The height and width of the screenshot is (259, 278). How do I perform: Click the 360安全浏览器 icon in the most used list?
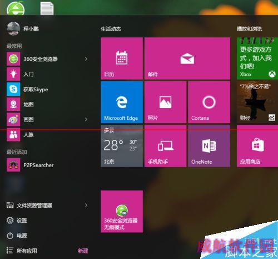pos(13,59)
